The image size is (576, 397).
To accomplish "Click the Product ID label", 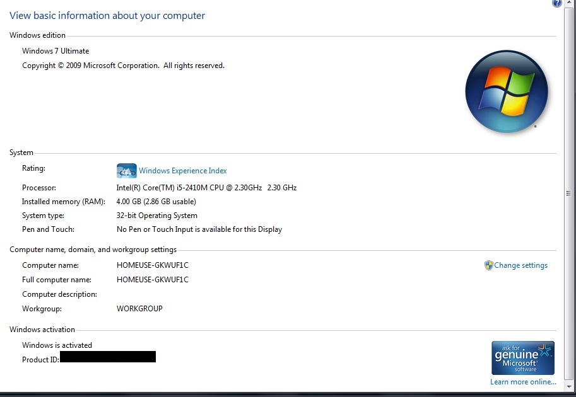I will click(40, 360).
